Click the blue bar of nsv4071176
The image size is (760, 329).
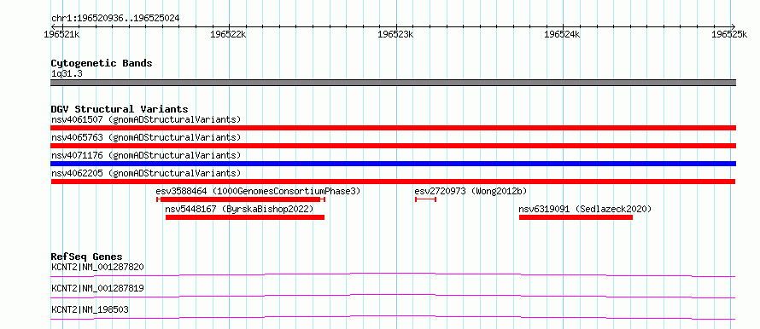tap(393, 164)
